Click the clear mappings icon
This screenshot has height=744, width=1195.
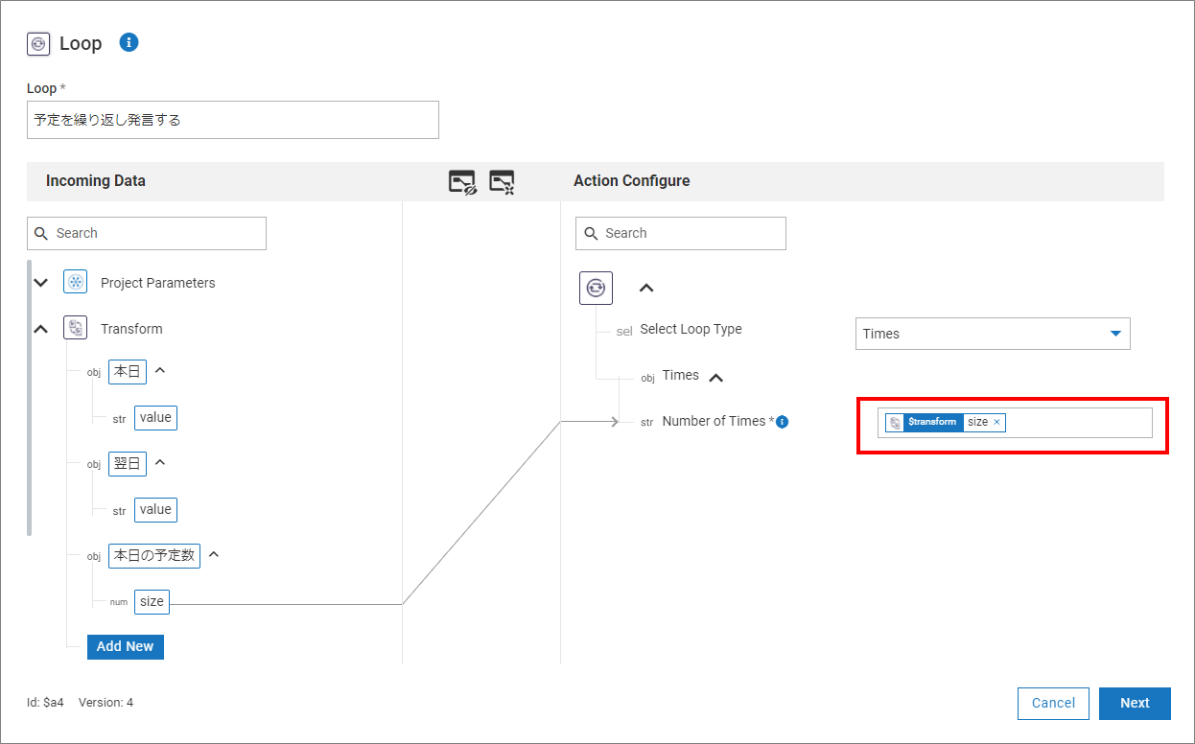click(502, 182)
